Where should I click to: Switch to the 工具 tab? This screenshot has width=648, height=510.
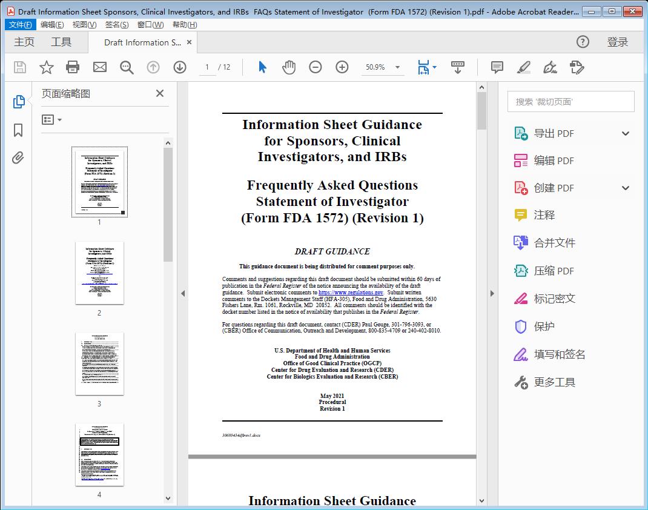tap(61, 42)
